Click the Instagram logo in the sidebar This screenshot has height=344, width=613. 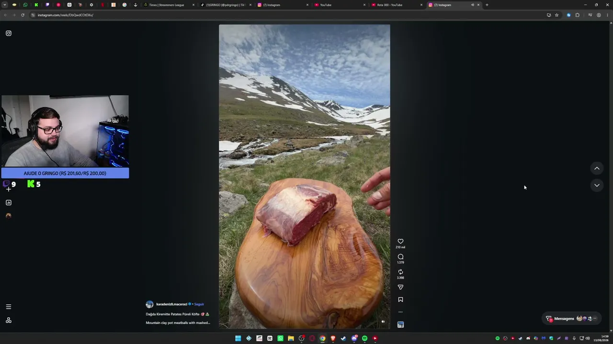[9, 33]
